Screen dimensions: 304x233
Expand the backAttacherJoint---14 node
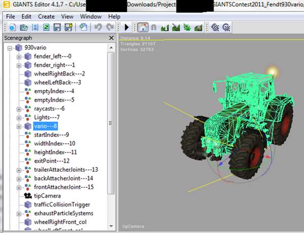[19, 179]
